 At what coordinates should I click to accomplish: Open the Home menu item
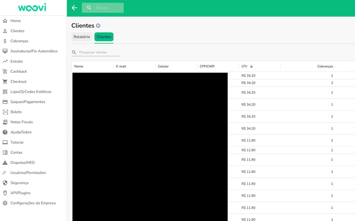click(33, 21)
